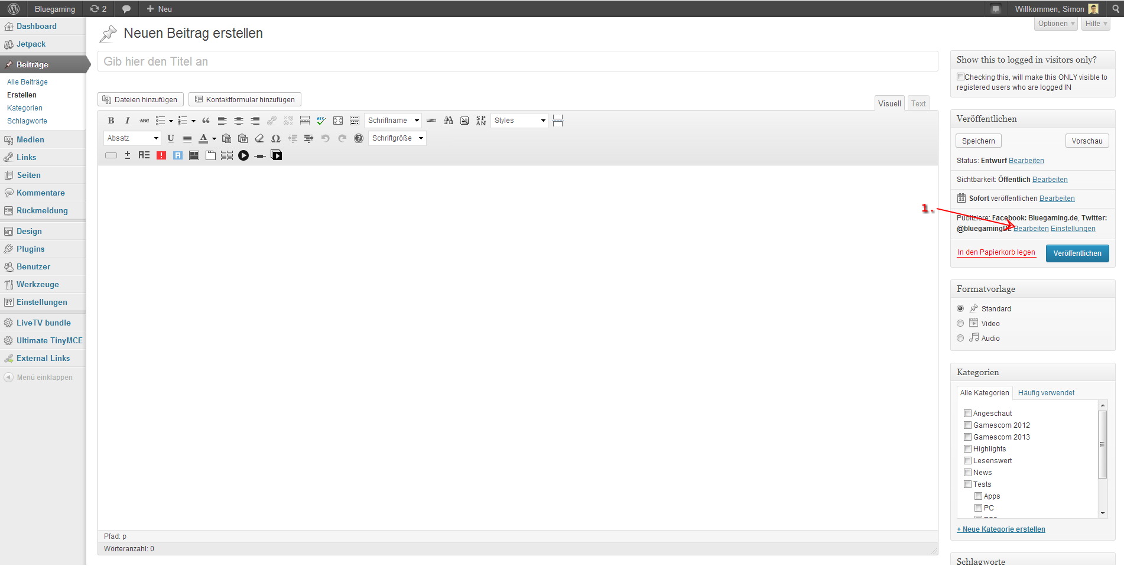This screenshot has width=1124, height=566.
Task: Open the Vorschau preview
Action: pyautogui.click(x=1087, y=141)
